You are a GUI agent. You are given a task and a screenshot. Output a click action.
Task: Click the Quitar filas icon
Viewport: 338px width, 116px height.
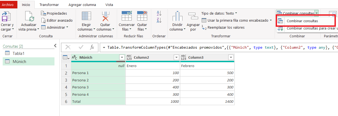point(142,16)
